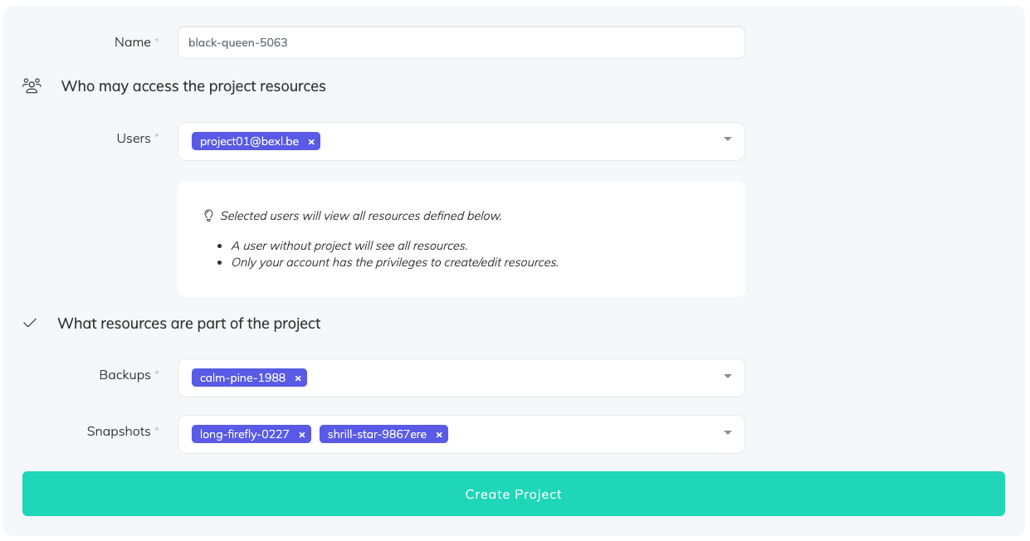Click the shrill-star-9867ere snapshot chip

(x=377, y=435)
